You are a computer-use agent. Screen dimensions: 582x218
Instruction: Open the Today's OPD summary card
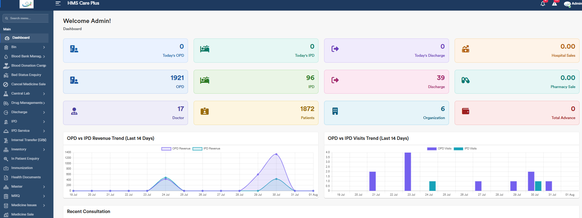tap(126, 51)
